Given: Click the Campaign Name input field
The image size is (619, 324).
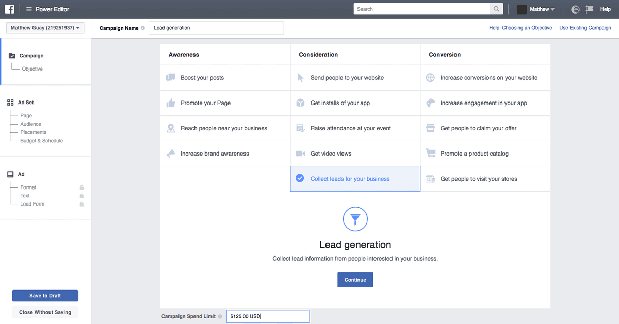Looking at the screenshot, I should 216,28.
